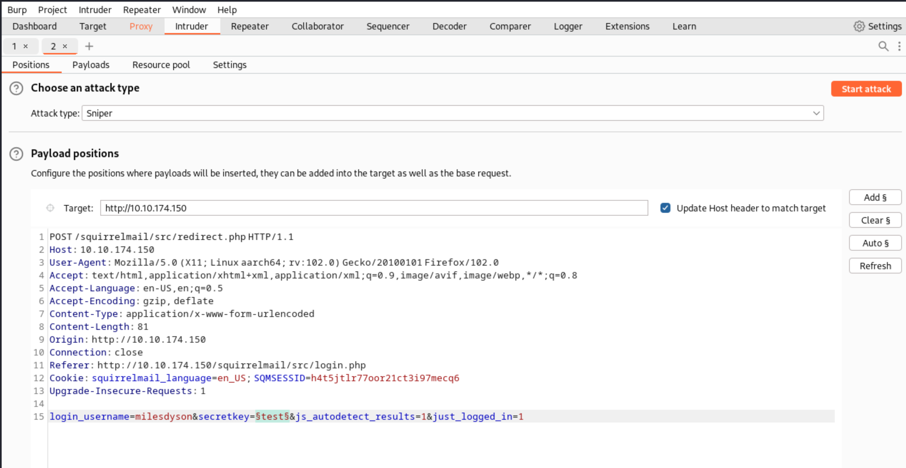Select Intruder attack tab 2
The height and width of the screenshot is (468, 906).
53,46
